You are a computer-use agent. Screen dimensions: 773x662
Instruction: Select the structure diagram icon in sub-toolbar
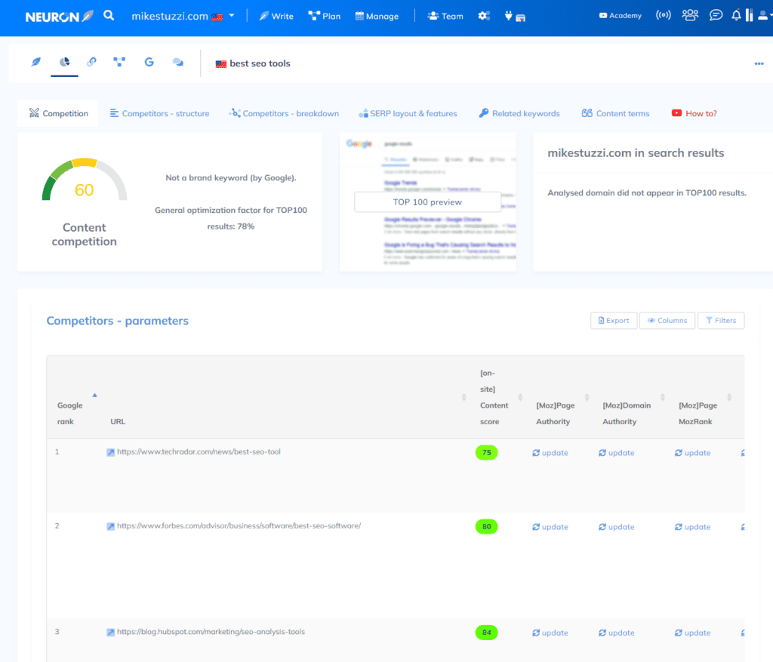tap(119, 62)
